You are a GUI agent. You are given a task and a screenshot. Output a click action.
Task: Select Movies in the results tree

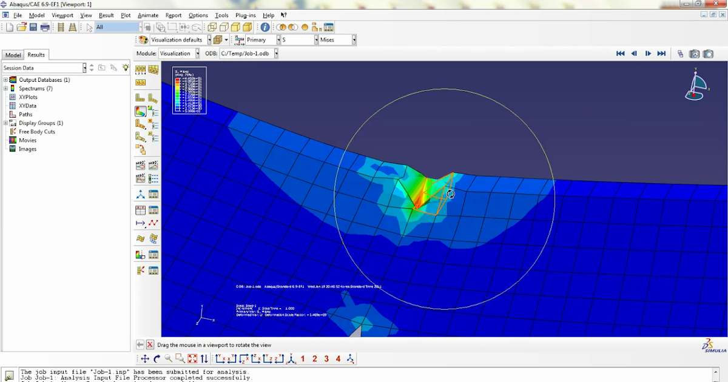click(28, 140)
